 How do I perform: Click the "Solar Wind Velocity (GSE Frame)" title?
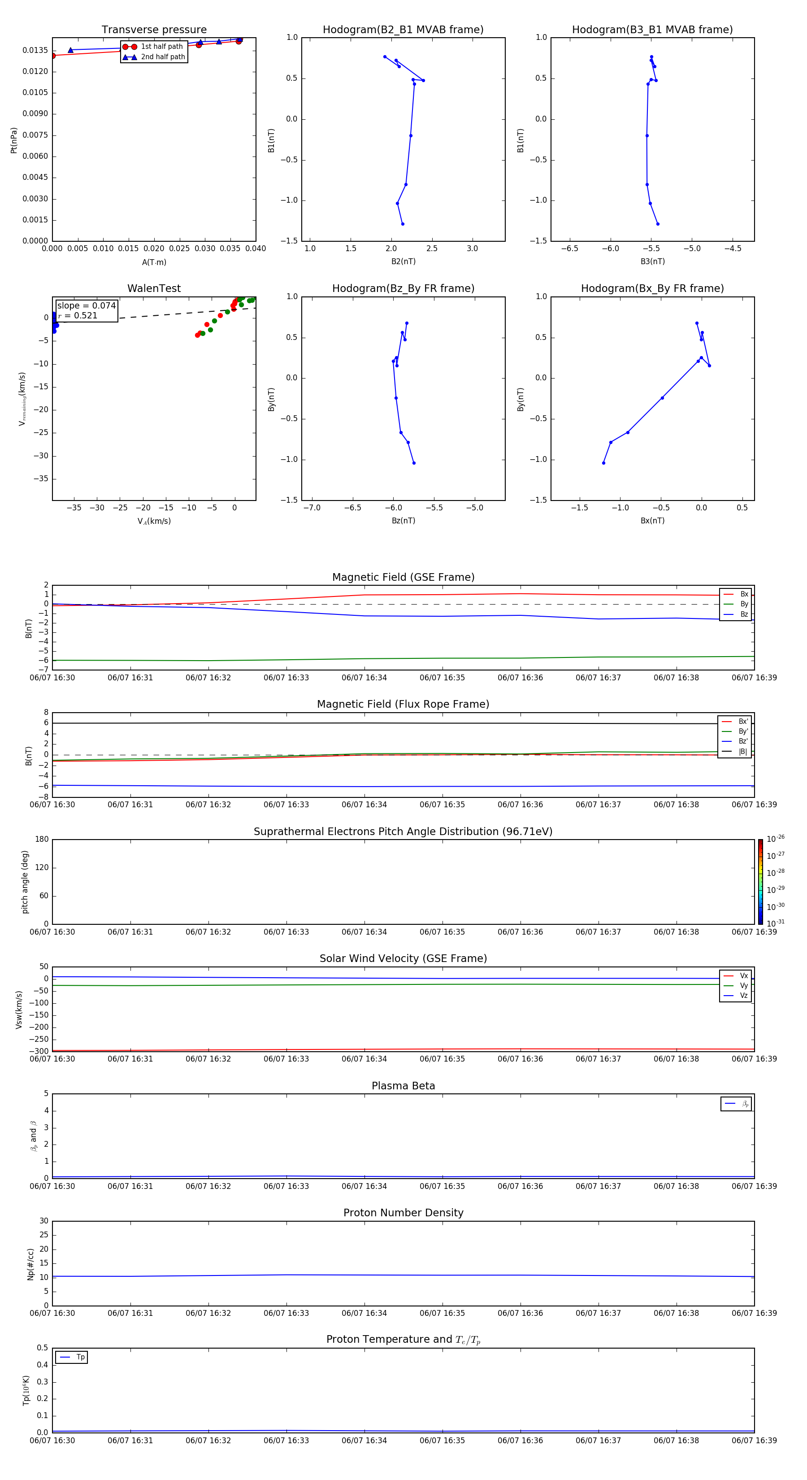403,959
